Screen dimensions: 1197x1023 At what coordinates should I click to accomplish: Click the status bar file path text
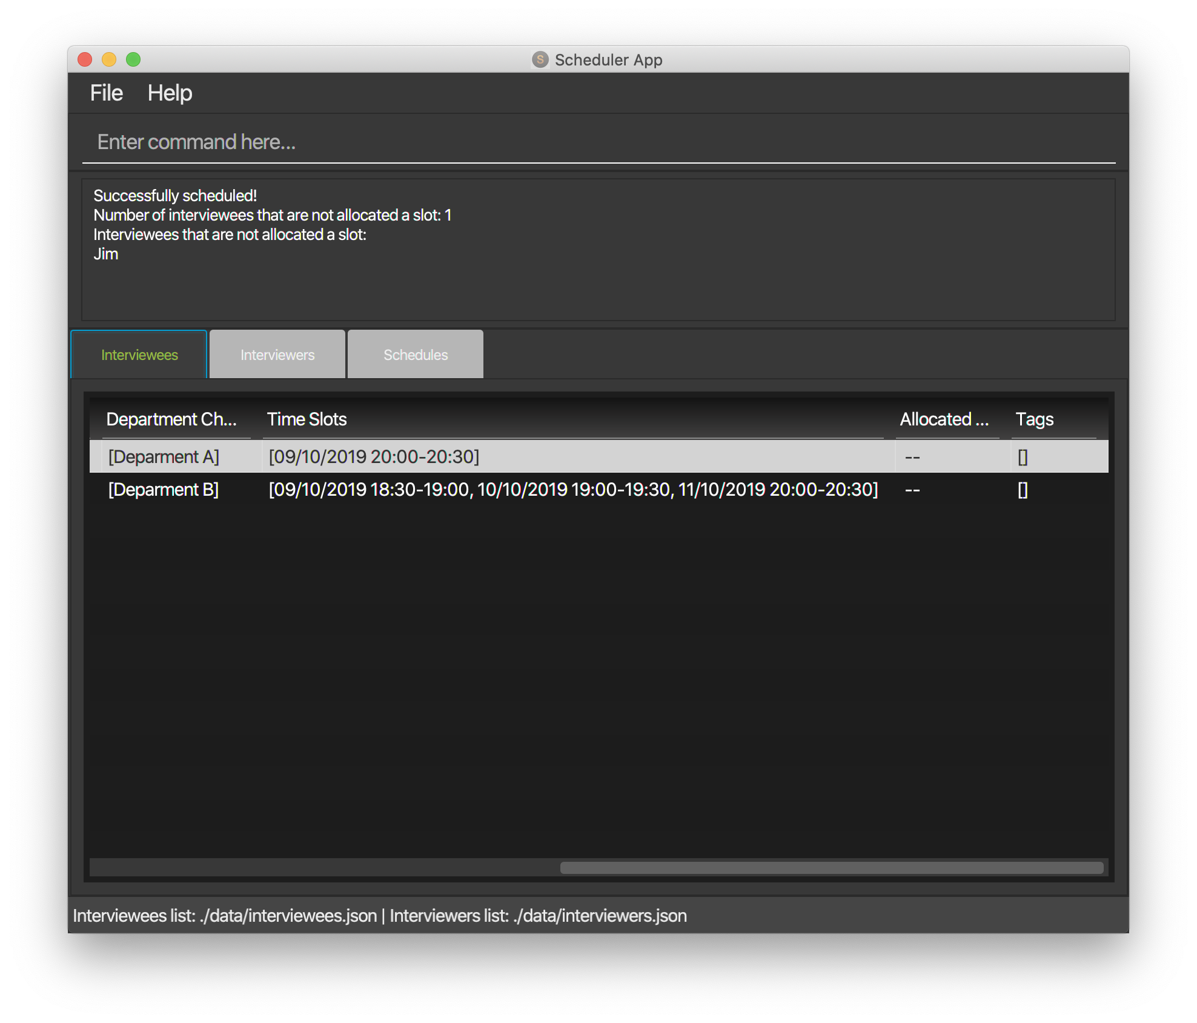[379, 915]
